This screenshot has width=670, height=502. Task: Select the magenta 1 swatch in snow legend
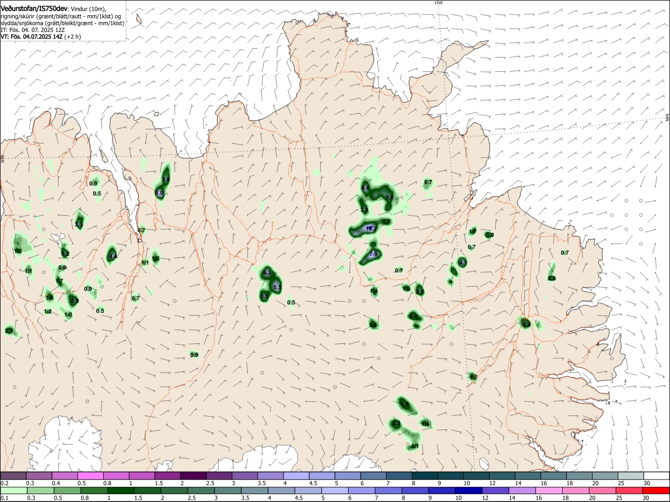click(142, 475)
